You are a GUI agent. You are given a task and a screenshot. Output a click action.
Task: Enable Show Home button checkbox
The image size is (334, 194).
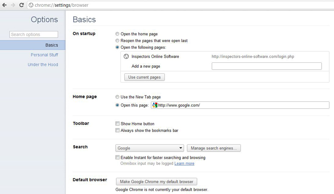(x=117, y=124)
